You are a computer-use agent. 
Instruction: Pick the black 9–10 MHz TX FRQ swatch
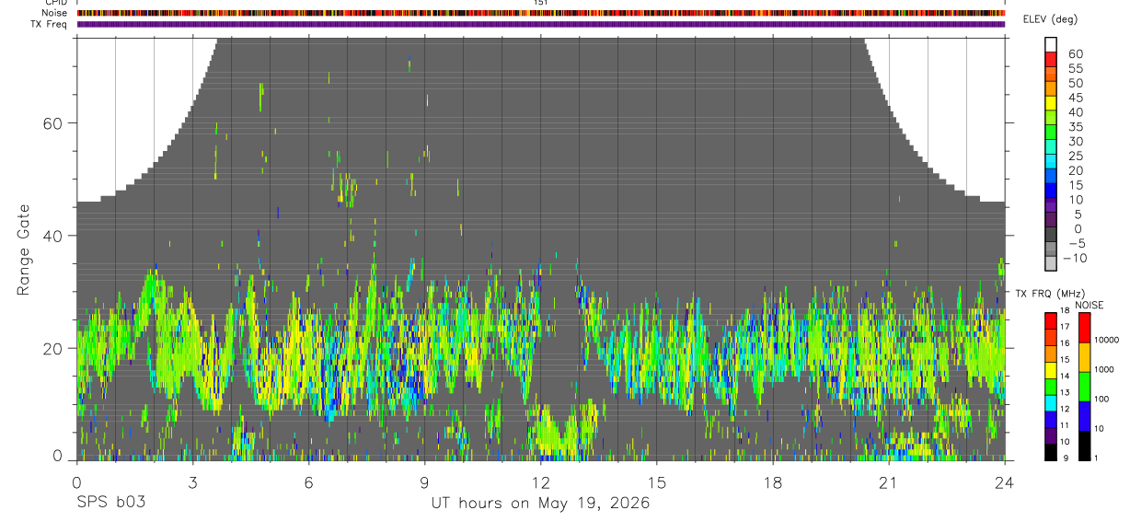coord(1052,451)
